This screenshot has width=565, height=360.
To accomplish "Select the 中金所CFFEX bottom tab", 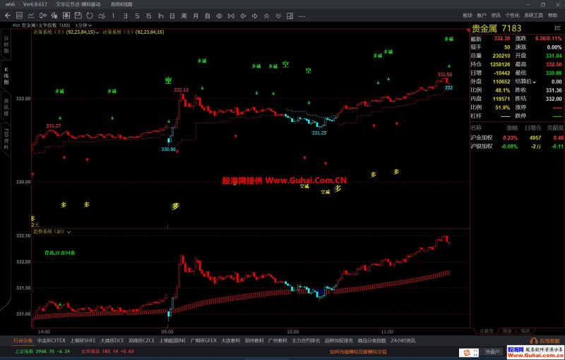I will point(51,340).
